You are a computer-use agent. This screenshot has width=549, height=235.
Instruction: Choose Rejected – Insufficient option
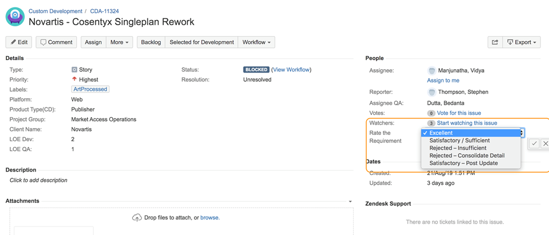[471, 148]
